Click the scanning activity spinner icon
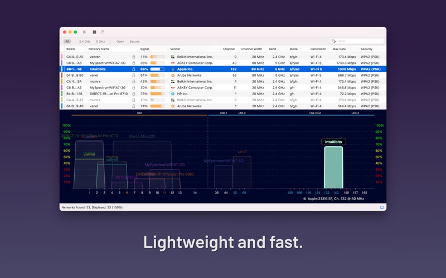The height and width of the screenshot is (278, 446). point(103,32)
